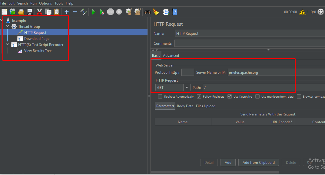The image size is (325, 175).
Task: Click the Add parameter button
Action: [228, 162]
